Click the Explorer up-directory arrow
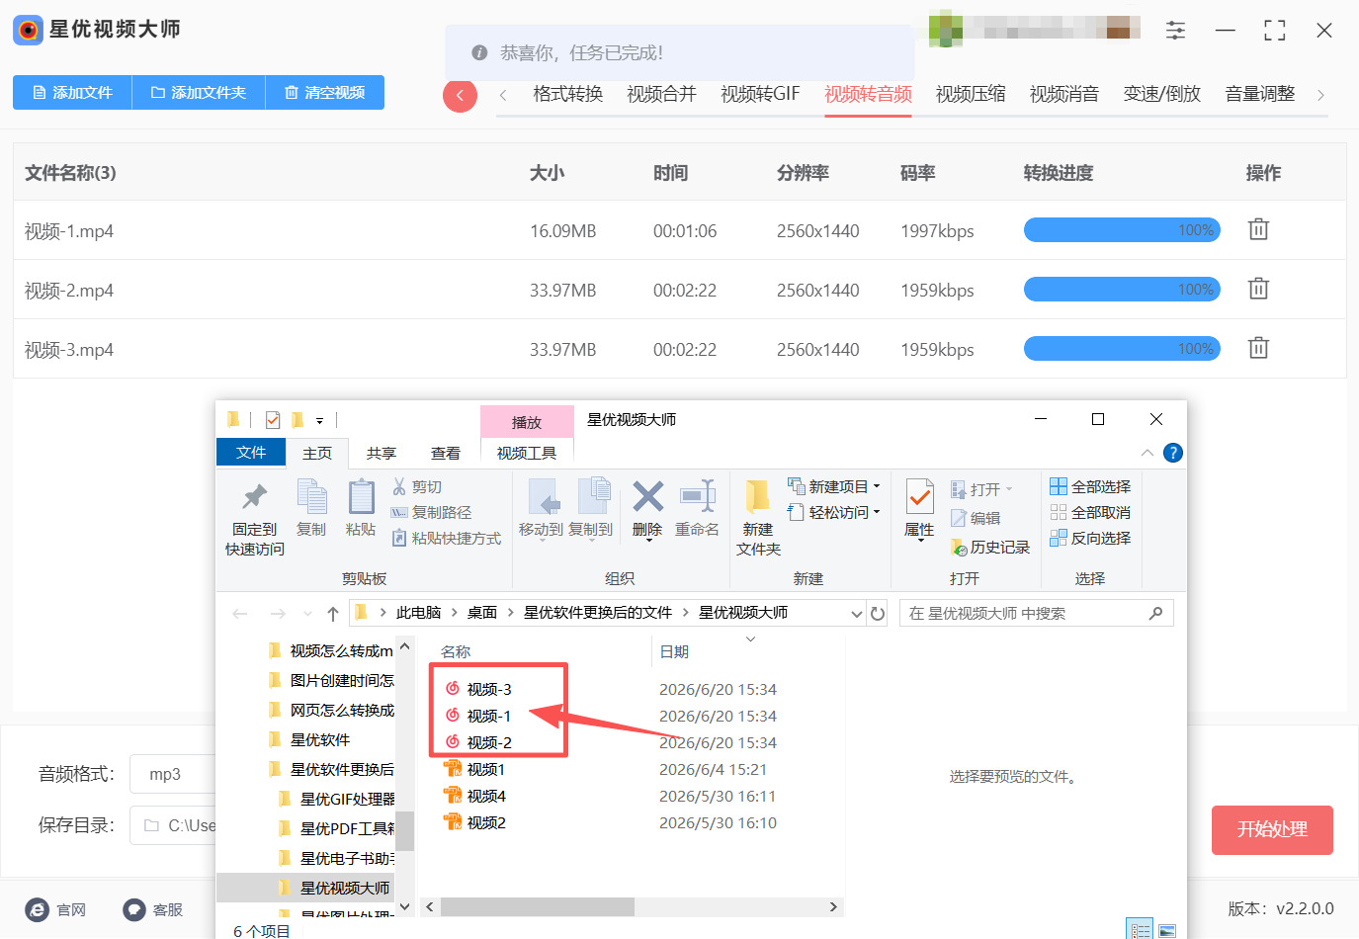 click(x=333, y=614)
